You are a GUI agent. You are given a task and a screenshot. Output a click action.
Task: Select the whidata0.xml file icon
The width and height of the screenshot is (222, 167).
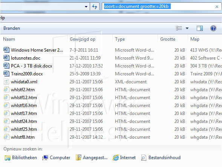(6, 81)
